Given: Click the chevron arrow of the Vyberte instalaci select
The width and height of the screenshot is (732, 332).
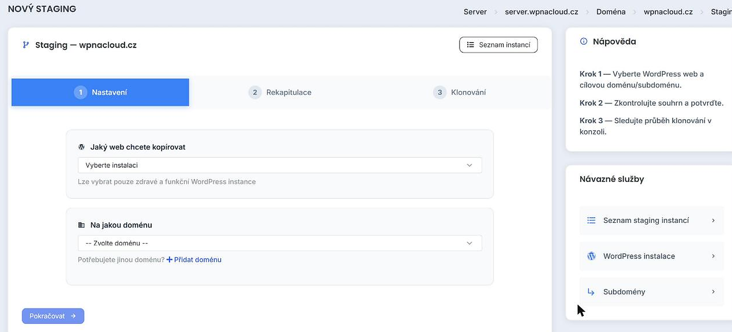Looking at the screenshot, I should pyautogui.click(x=470, y=165).
